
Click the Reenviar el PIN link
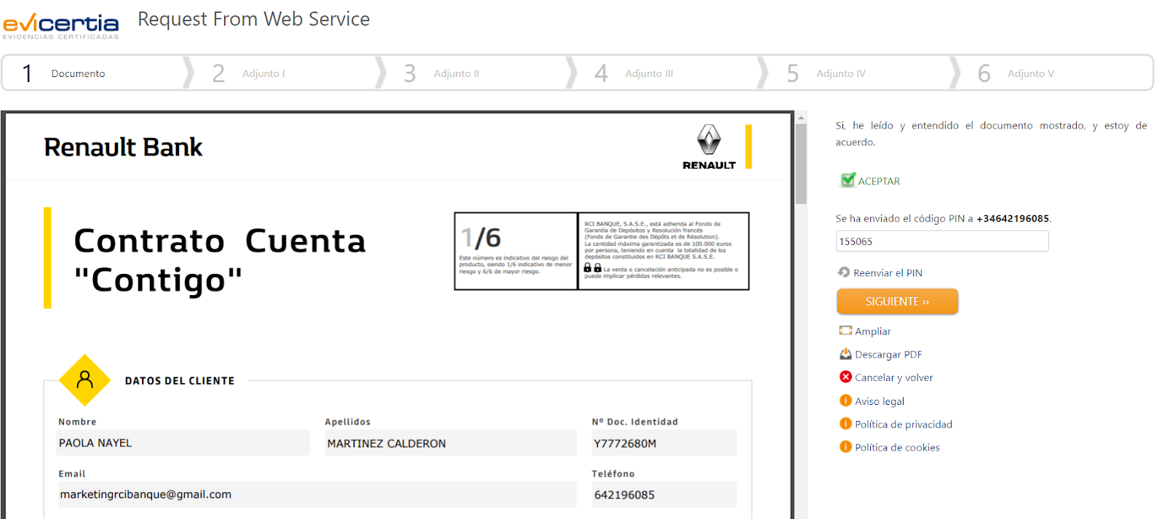888,273
